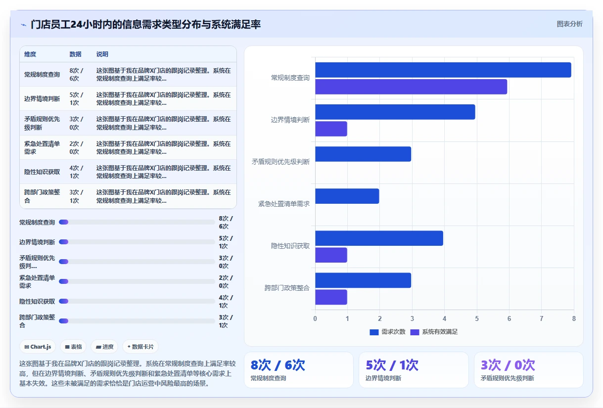Select the 表格 tag chip

73,347
